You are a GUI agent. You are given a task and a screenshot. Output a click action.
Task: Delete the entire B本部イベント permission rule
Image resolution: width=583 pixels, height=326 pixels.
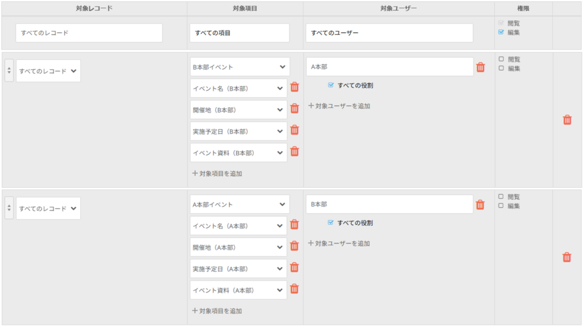click(567, 119)
